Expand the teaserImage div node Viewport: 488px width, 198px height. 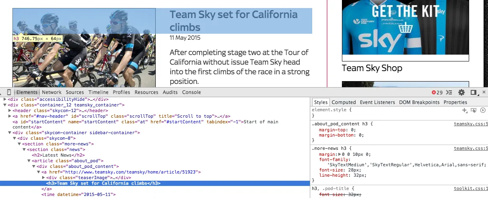(x=43, y=178)
